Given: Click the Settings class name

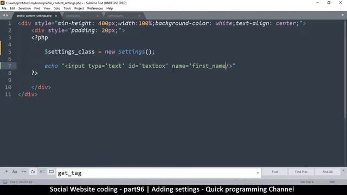Looking at the screenshot, I should (131, 52).
